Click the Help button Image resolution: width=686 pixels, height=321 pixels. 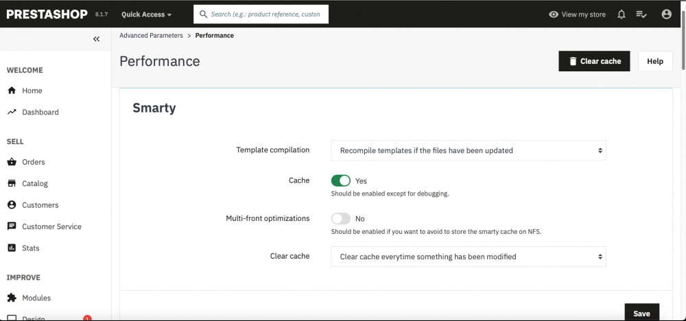[x=654, y=61]
